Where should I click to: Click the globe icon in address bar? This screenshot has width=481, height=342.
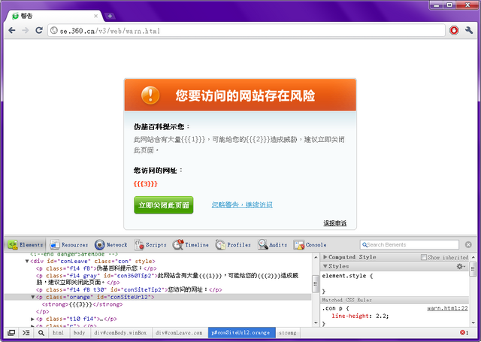[54, 30]
